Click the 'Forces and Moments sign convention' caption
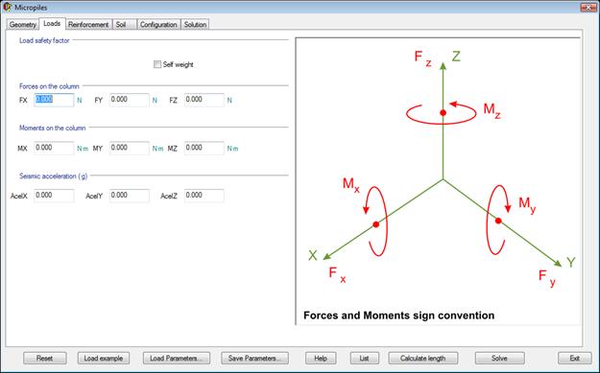 tap(398, 315)
